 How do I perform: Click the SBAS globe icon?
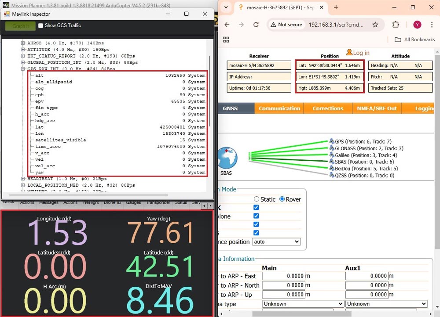tap(228, 157)
